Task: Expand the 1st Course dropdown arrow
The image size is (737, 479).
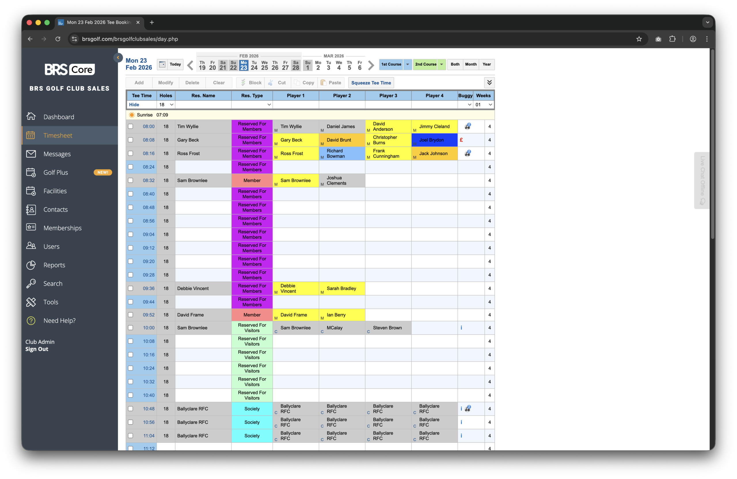Action: click(x=408, y=65)
